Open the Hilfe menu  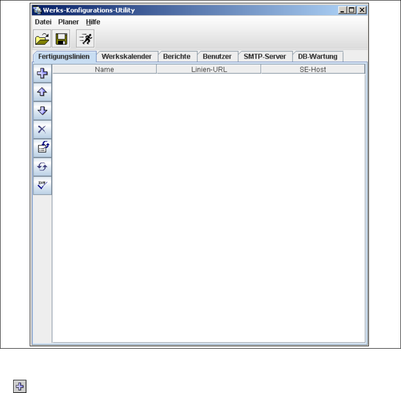pyautogui.click(x=93, y=22)
